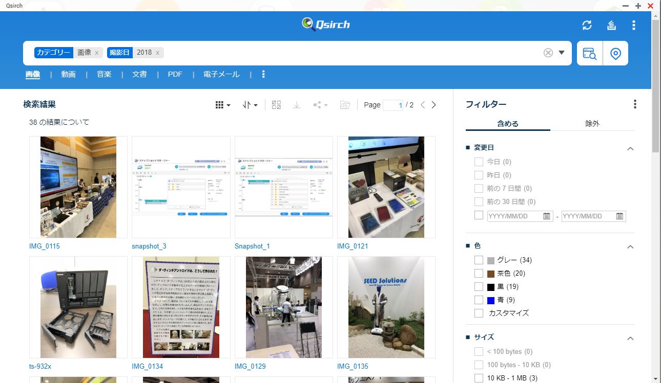The image size is (661, 383).
Task: Enable the グレー color filter checkbox
Action: pyautogui.click(x=479, y=260)
